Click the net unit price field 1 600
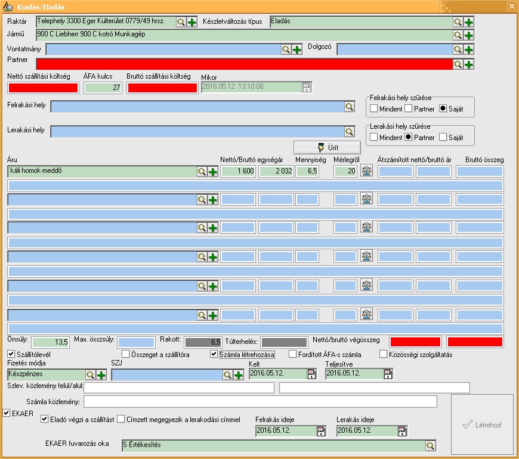 pyautogui.click(x=238, y=172)
